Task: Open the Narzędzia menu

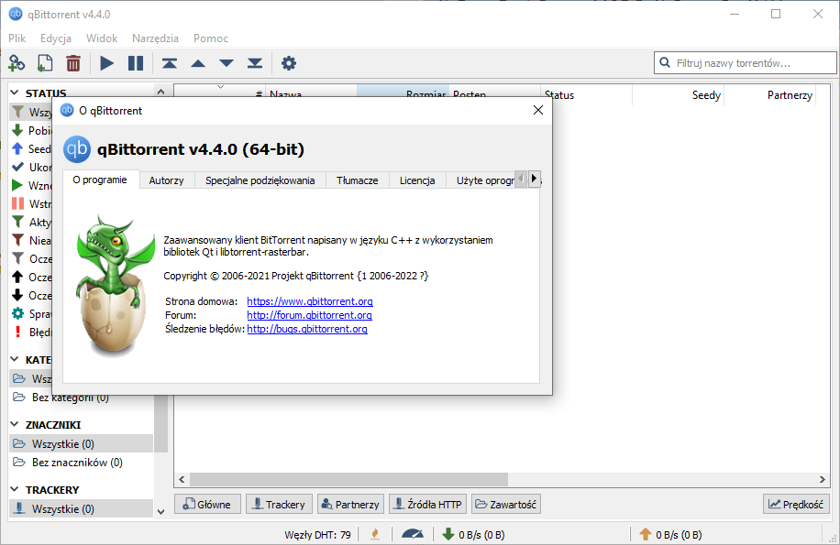Action: tap(155, 38)
